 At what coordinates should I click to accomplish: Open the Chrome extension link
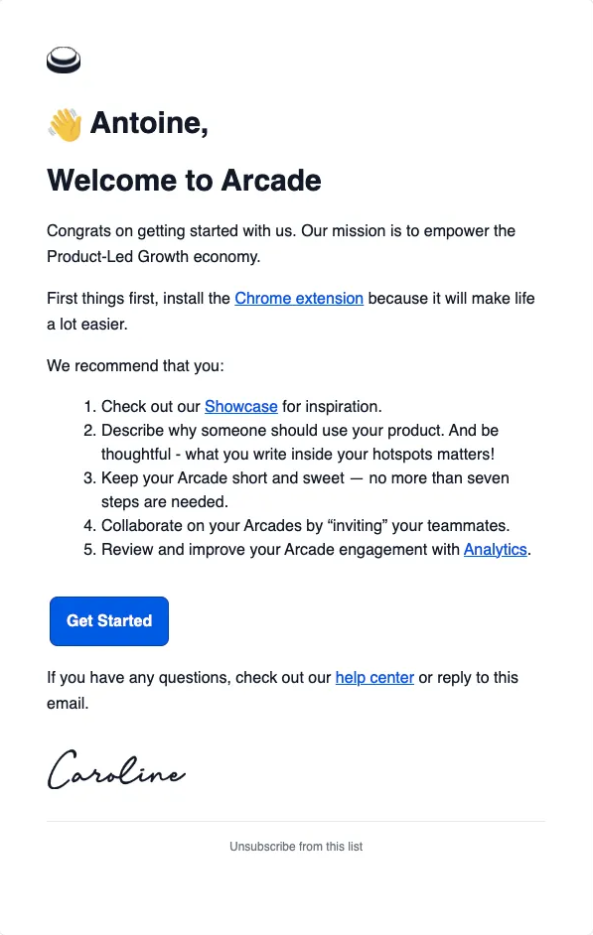coord(299,298)
